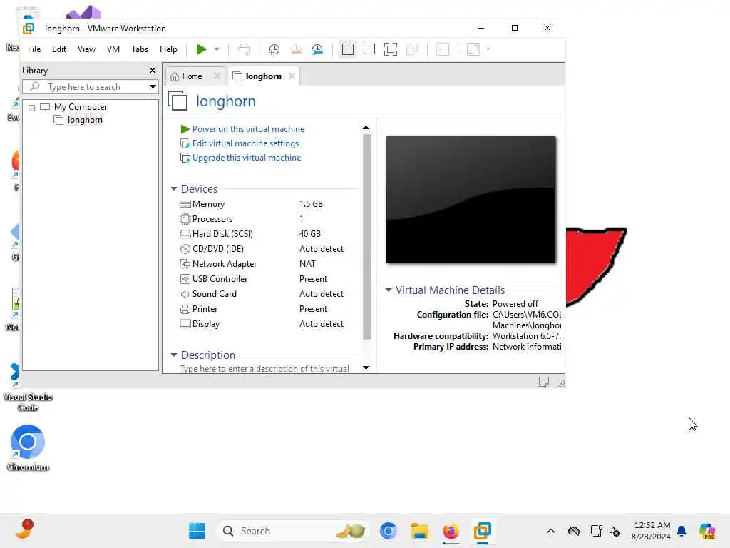Click the summary pane vertical scrollbar thumb
The width and height of the screenshot is (730, 548).
[366, 237]
